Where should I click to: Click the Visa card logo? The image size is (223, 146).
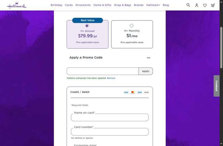126,92
